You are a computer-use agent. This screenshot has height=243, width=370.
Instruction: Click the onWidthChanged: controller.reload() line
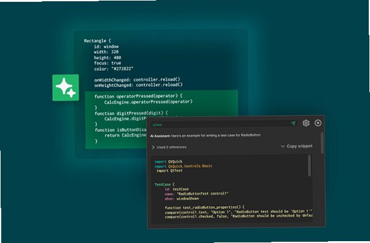137,80
